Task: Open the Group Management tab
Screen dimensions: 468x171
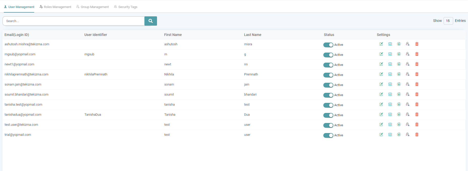Action: pos(93,7)
